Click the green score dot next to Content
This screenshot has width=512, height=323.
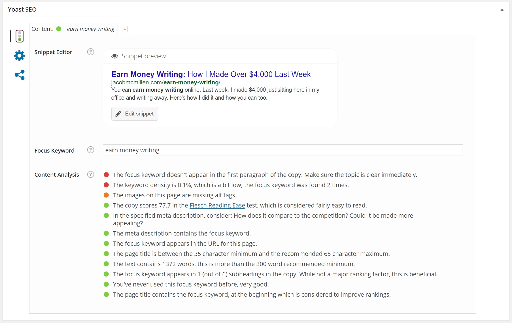[x=59, y=29]
